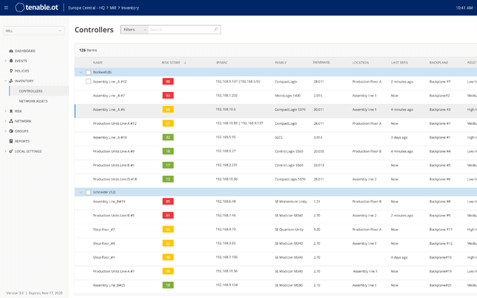The height and width of the screenshot is (298, 477).
Task: Open Controllers in the sidebar
Action: (x=30, y=91)
